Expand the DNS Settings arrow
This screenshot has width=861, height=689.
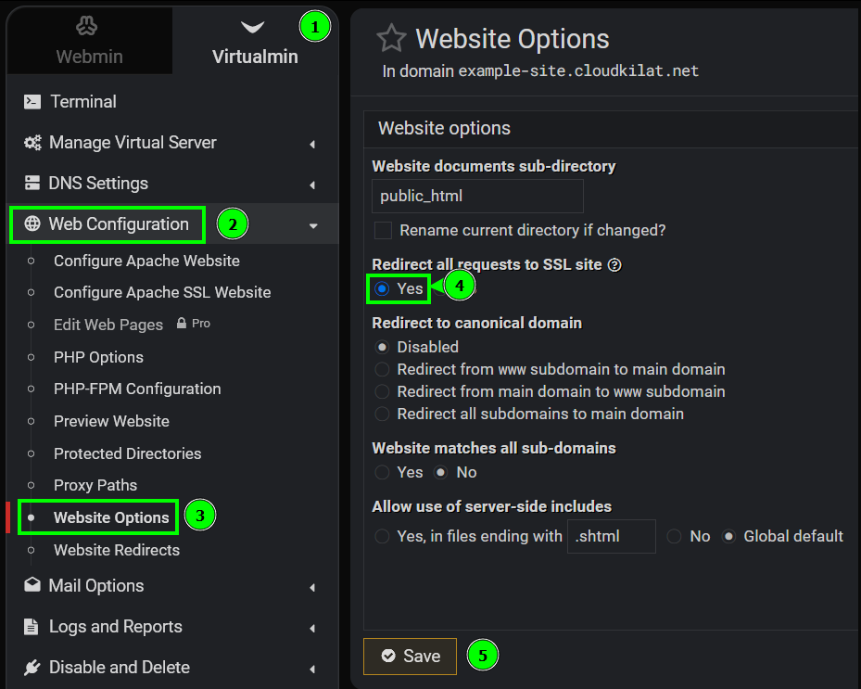click(312, 185)
